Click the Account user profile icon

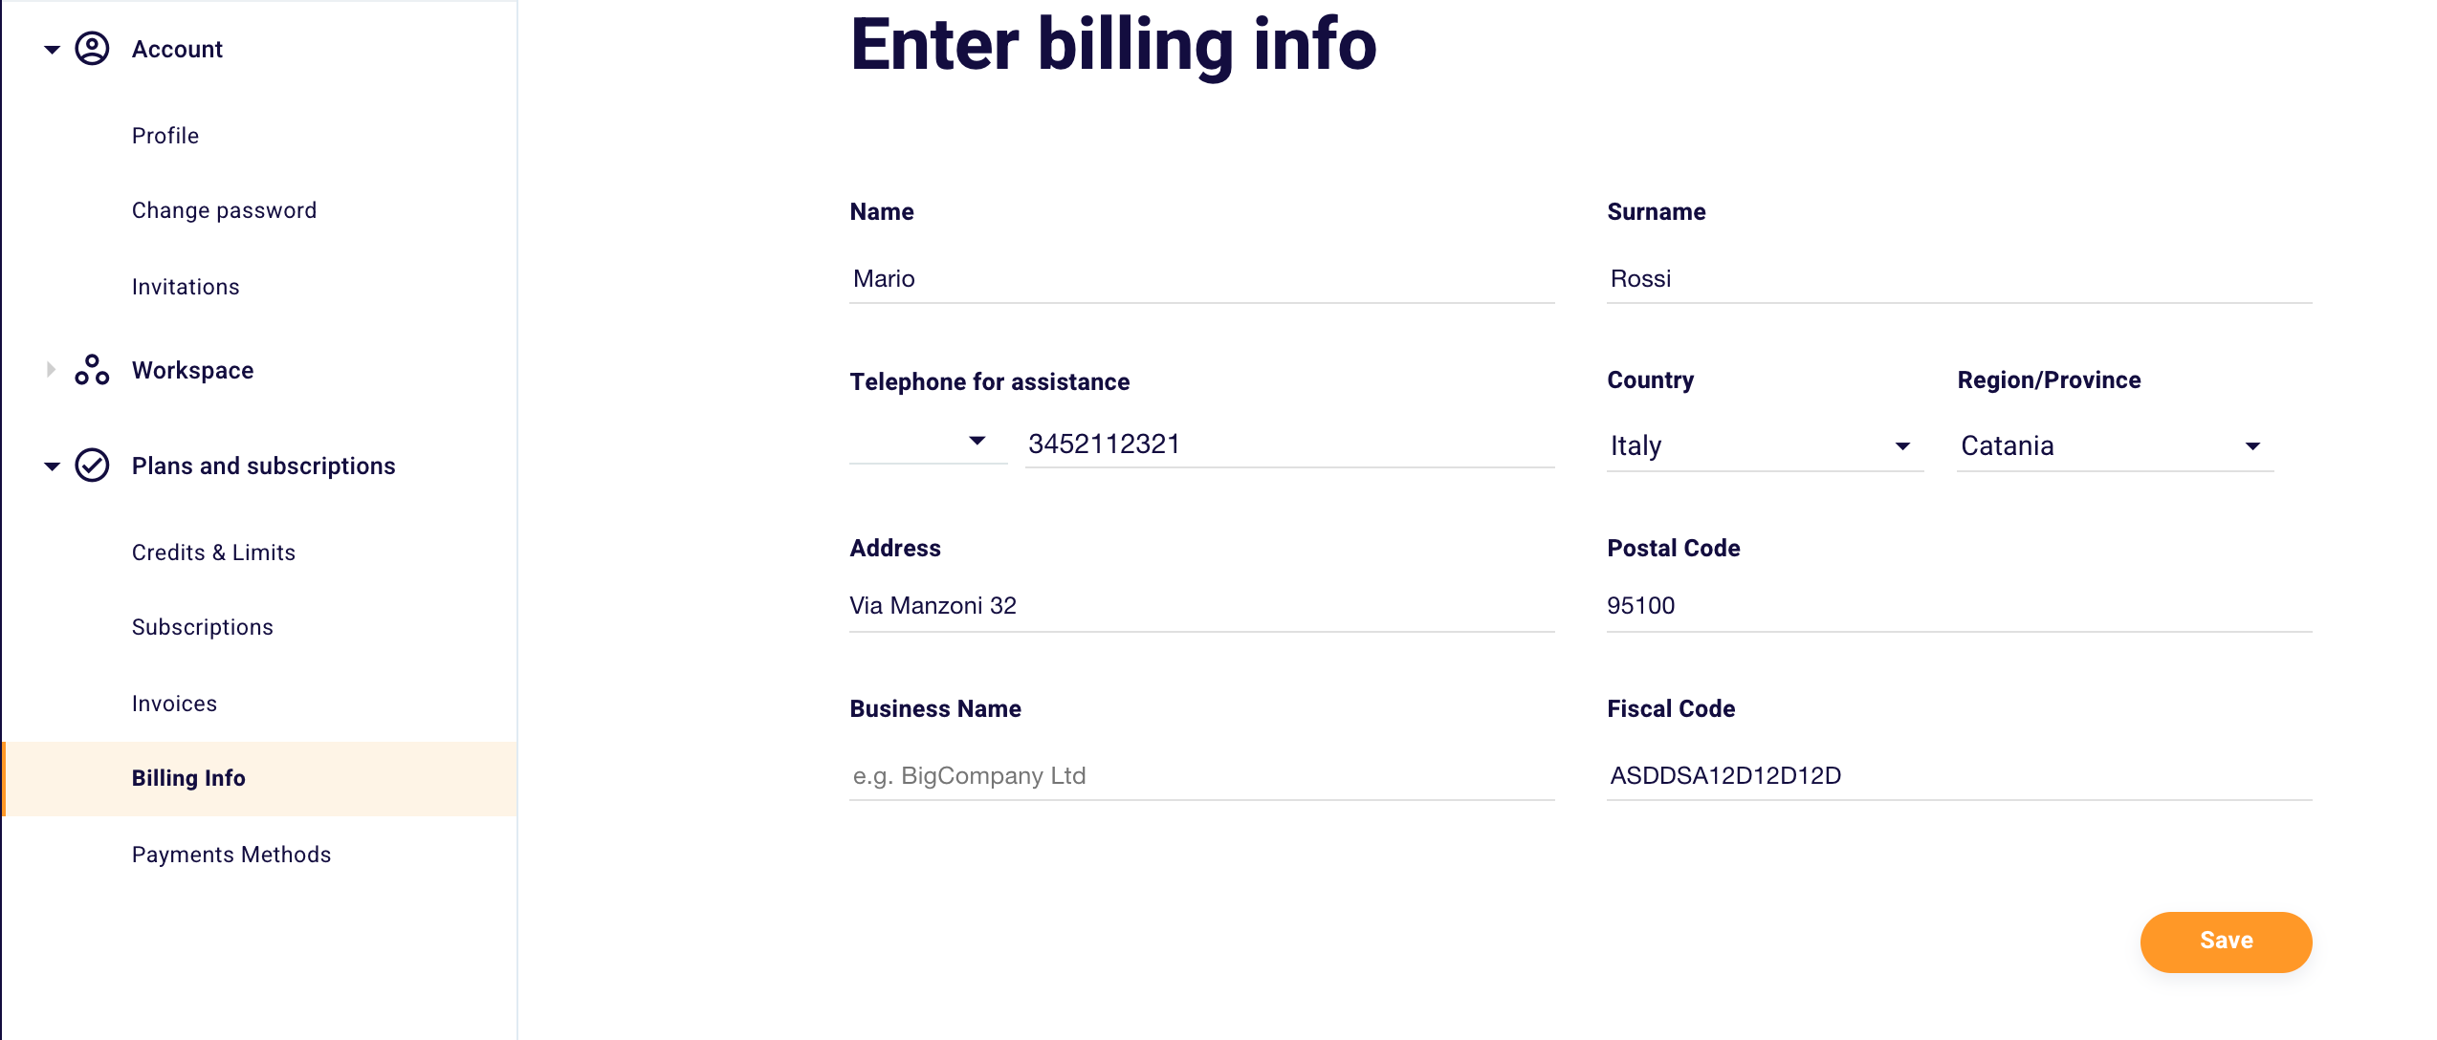92,49
